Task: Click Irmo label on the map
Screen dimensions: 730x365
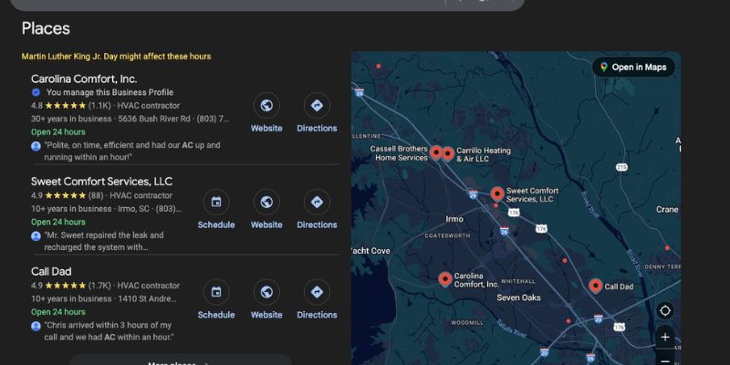Action: coord(454,219)
